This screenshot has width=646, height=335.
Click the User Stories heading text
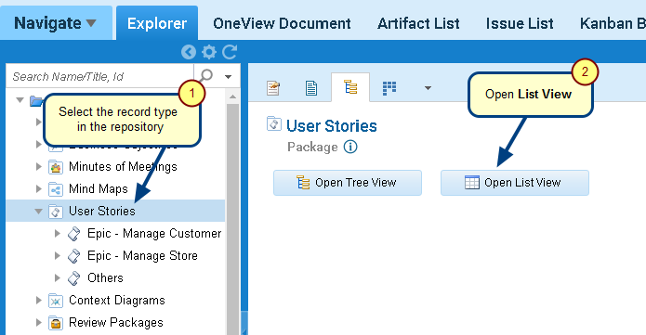[331, 126]
